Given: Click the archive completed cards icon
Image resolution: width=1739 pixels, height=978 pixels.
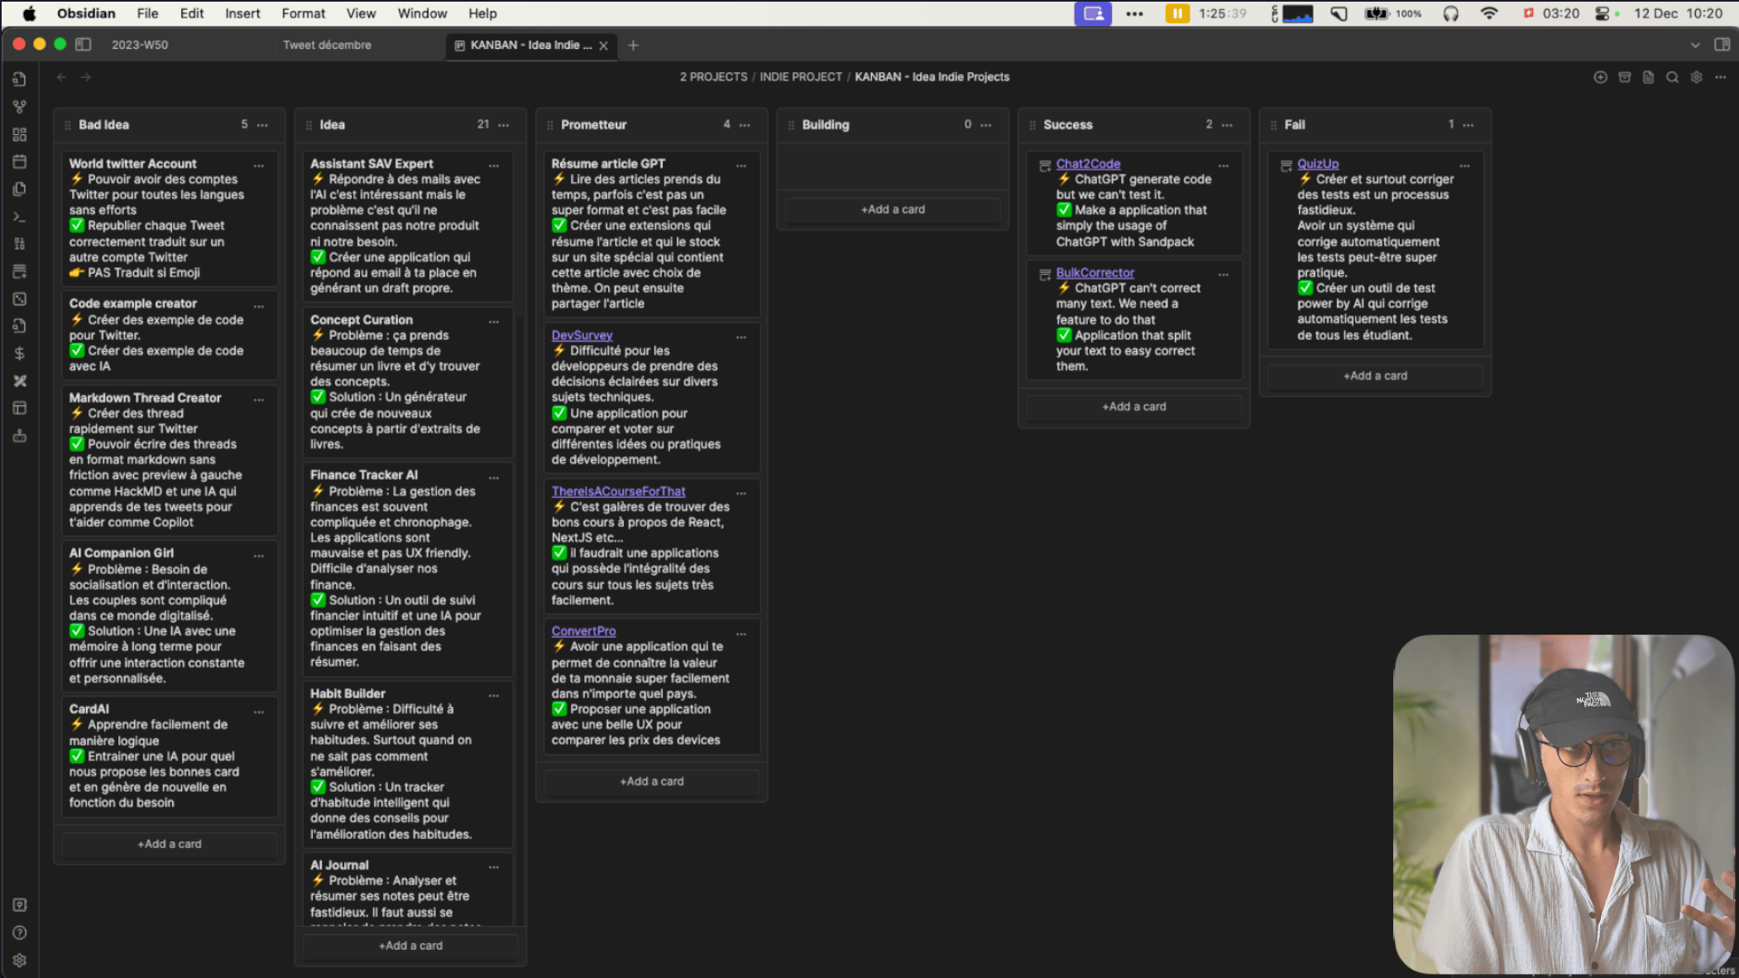Looking at the screenshot, I should click(1624, 77).
